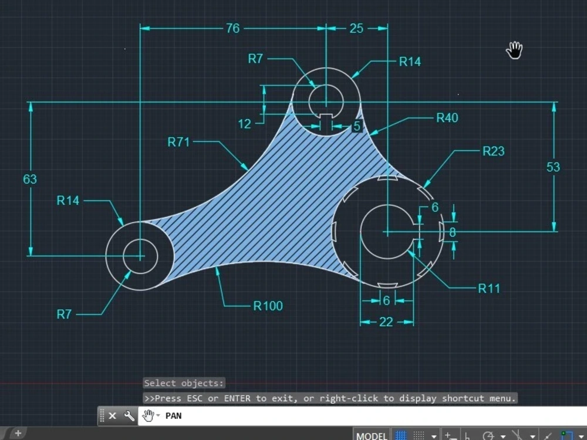
Task: Open snap mode settings dropdown
Action: pyautogui.click(x=434, y=436)
